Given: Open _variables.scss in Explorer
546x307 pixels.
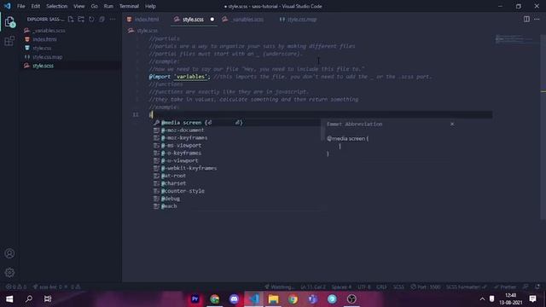Looking at the screenshot, I should pyautogui.click(x=49, y=31).
